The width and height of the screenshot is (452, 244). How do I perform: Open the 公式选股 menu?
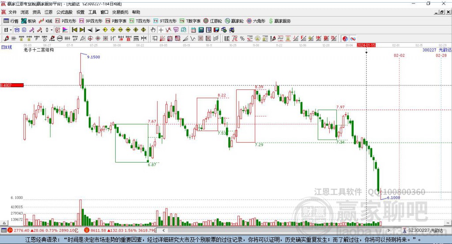(64, 12)
